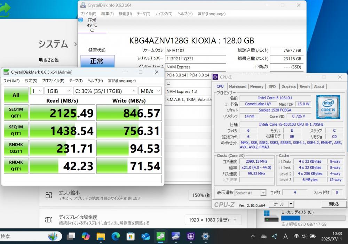
Task: Open CrystalDiskMark テーマ(T) menu
Action: coord(76,81)
